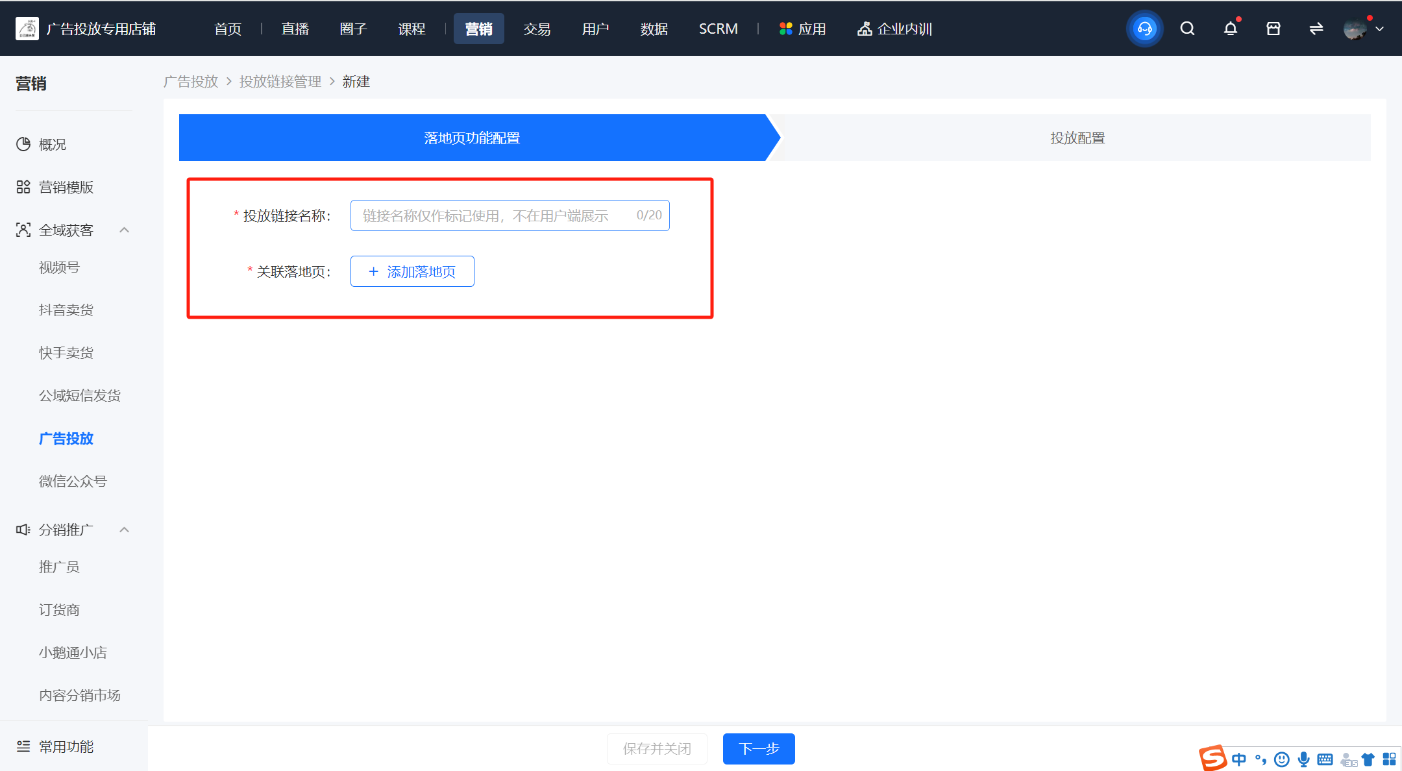Open the 数据 top menu
Viewport: 1402px width, 771px height.
[x=654, y=29]
